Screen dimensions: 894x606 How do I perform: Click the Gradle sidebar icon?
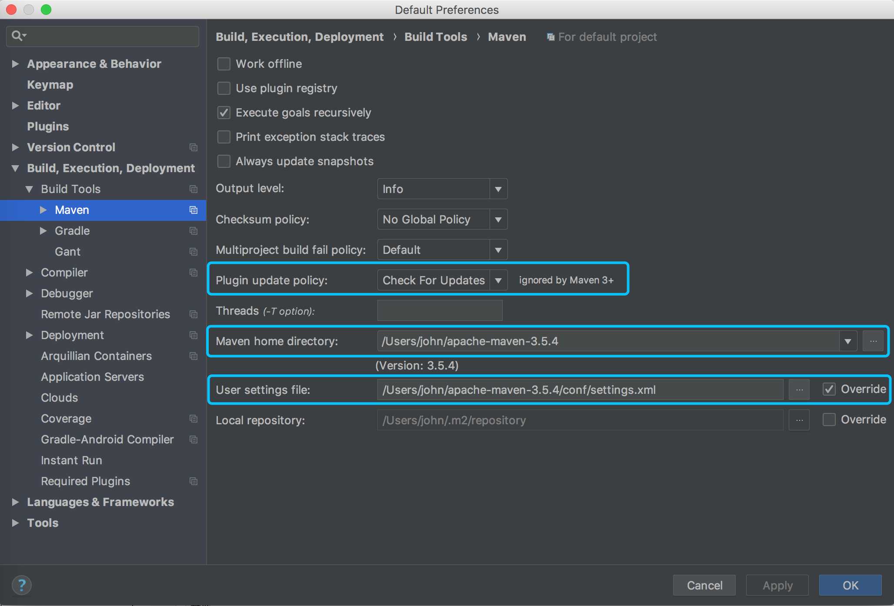pos(193,231)
